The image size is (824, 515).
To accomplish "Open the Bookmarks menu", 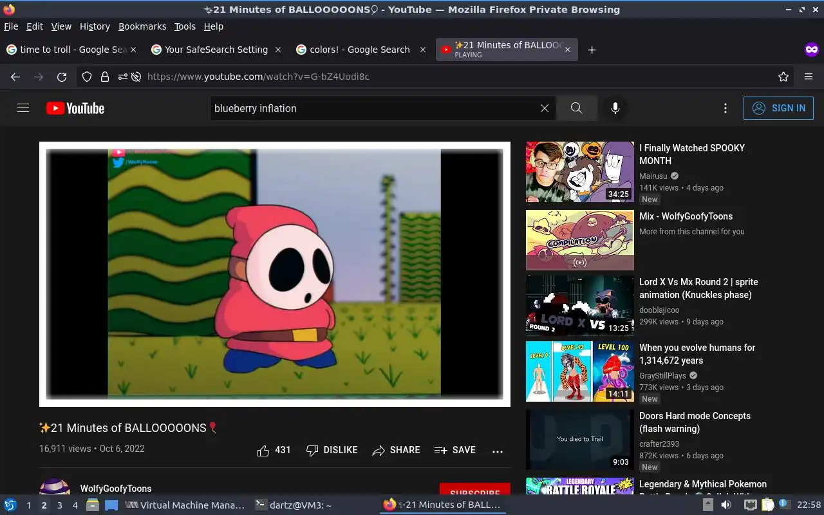I will 142,26.
